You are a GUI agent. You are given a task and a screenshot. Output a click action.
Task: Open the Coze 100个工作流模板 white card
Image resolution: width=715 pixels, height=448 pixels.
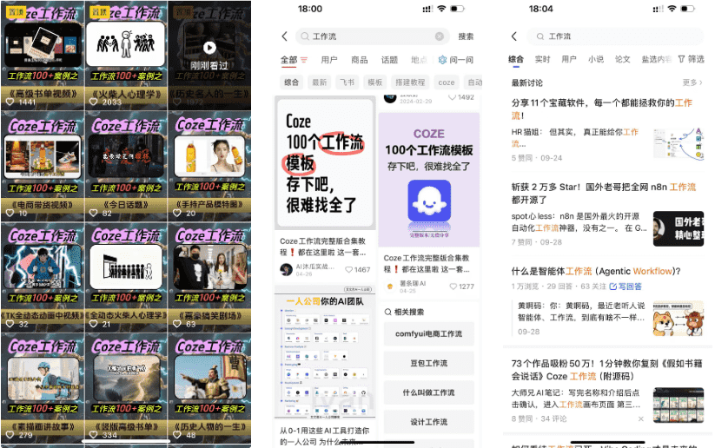click(325, 163)
